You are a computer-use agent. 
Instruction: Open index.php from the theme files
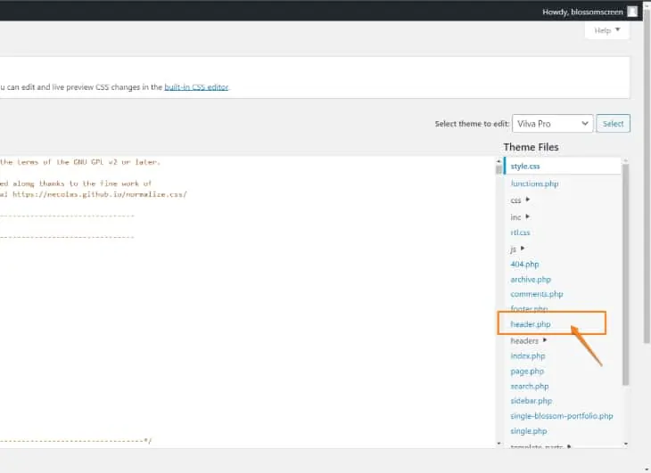[x=527, y=356]
